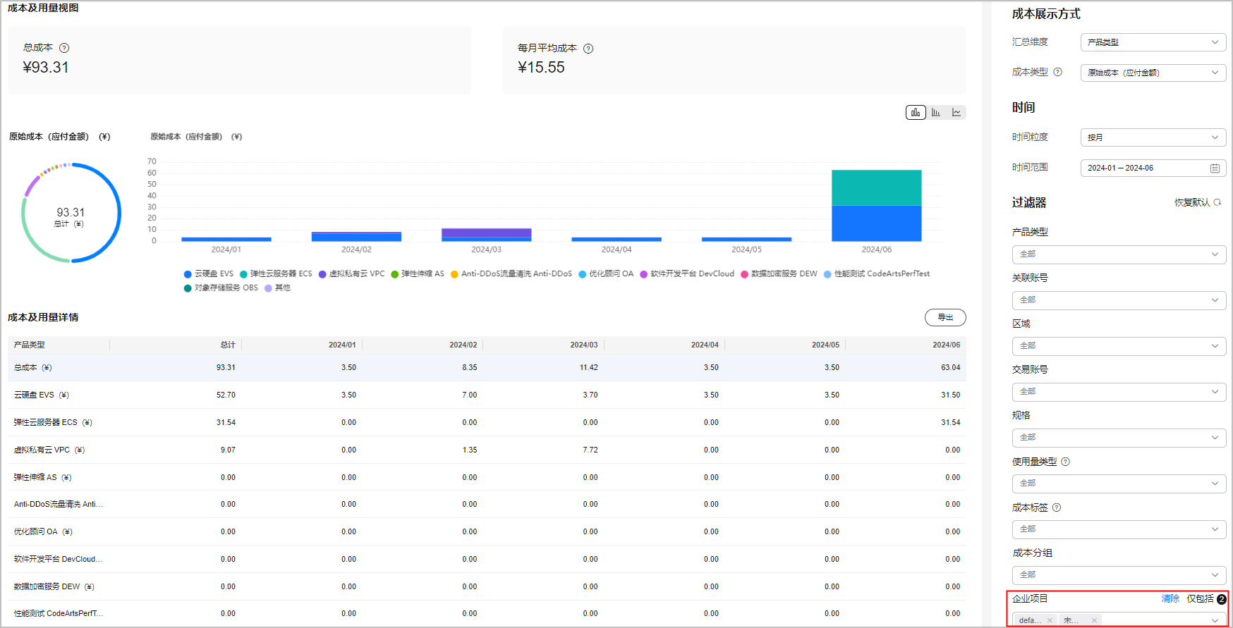
Task: Expand the 产品类型 filter dropdown
Action: click(x=1119, y=254)
